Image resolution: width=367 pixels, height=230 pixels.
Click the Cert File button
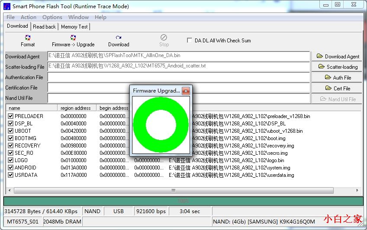[x=337, y=88]
